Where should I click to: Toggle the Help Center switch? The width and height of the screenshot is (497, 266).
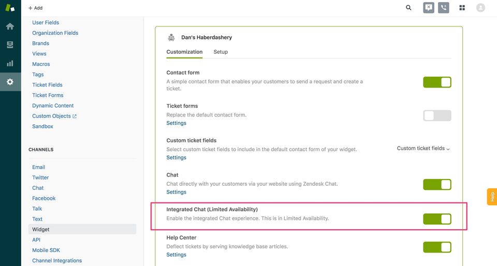(x=437, y=247)
